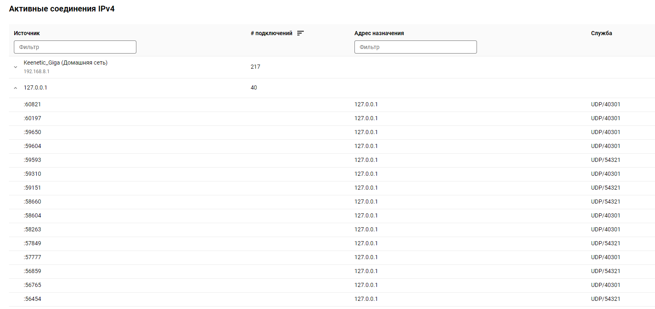The height and width of the screenshot is (309, 655).
Task: Click UDP/40301 service in :57777 row
Action: 606,257
